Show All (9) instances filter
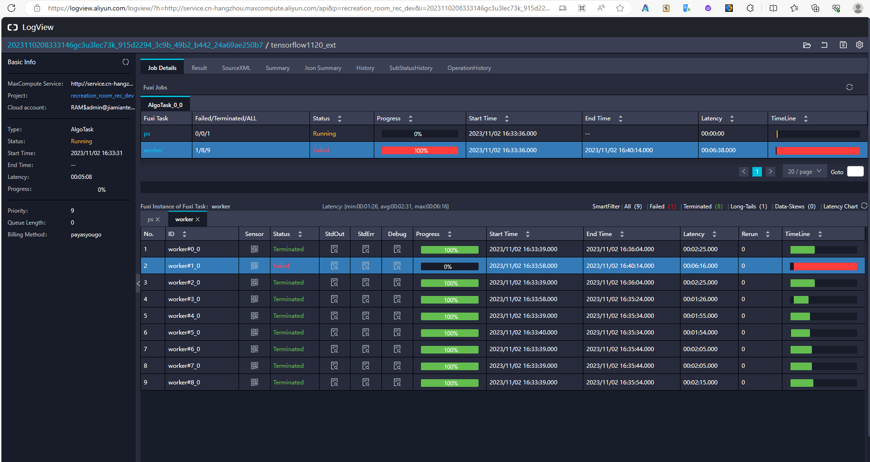Image resolution: width=870 pixels, height=462 pixels. tap(633, 206)
